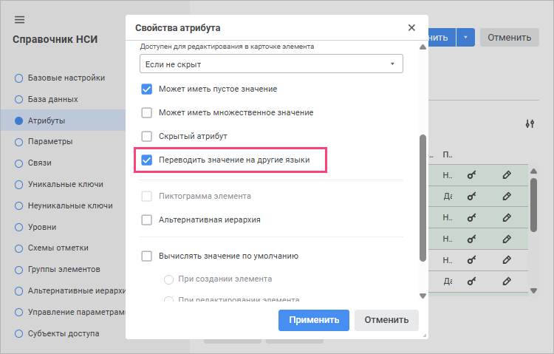Select При создании элемента radio button

169,279
